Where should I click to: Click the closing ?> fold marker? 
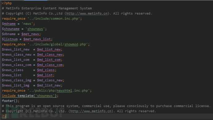[1, 116]
